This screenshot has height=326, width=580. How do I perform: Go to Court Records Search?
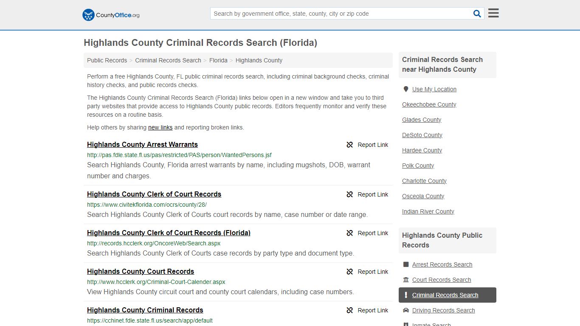tap(442, 280)
